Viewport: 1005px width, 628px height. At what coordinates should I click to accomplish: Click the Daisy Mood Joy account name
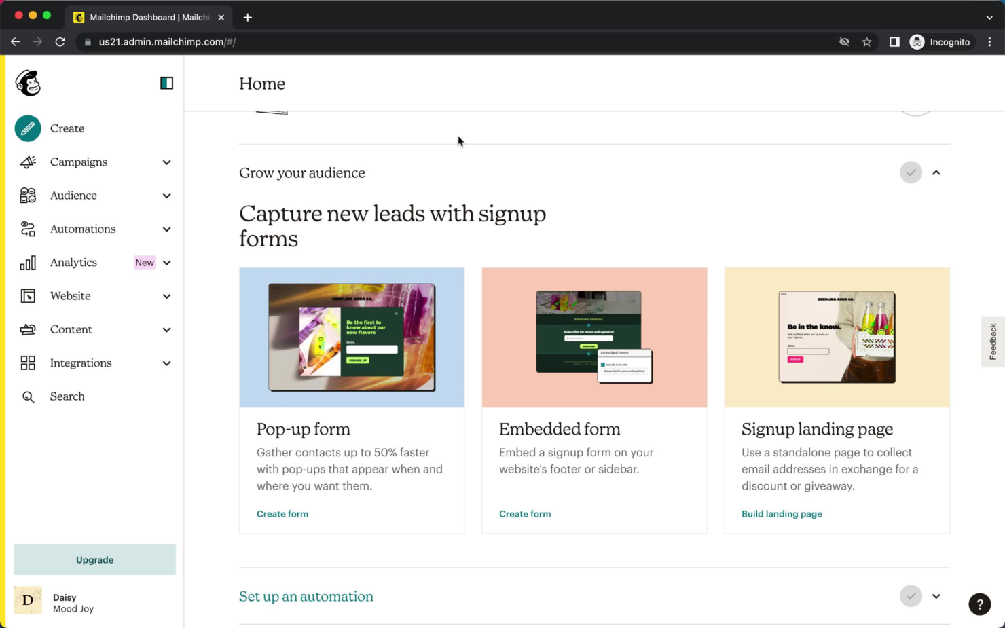click(73, 603)
